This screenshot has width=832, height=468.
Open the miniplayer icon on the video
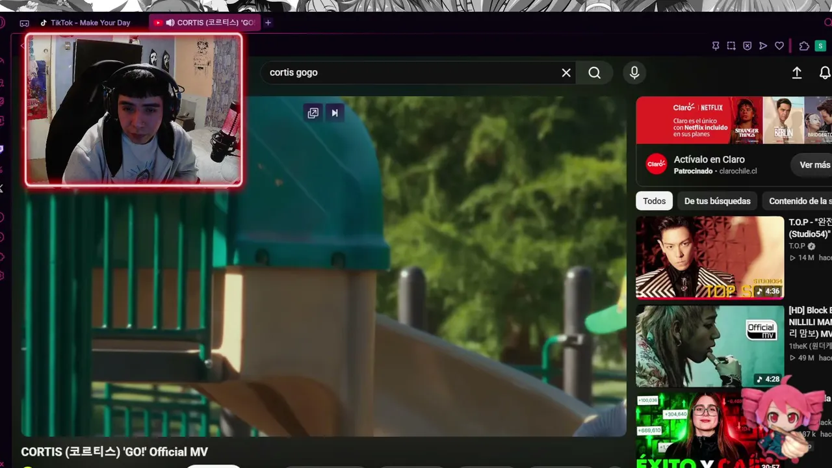[x=313, y=113]
